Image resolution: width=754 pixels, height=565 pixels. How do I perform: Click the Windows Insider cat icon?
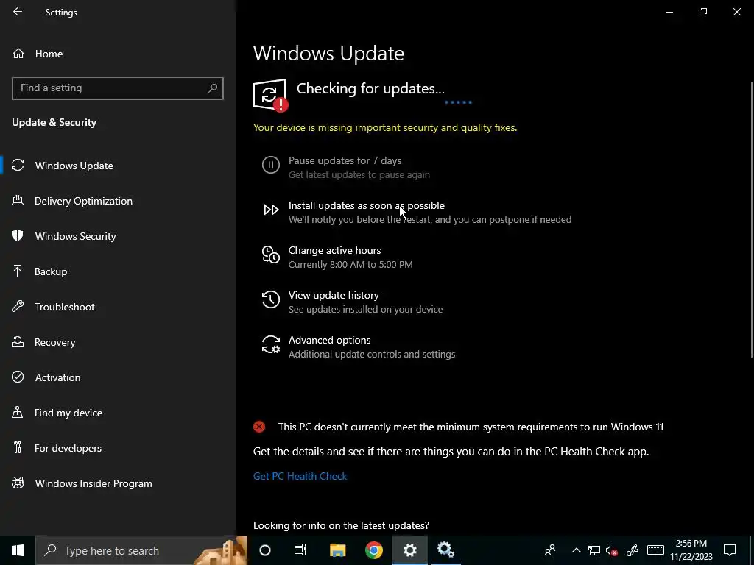pos(18,483)
